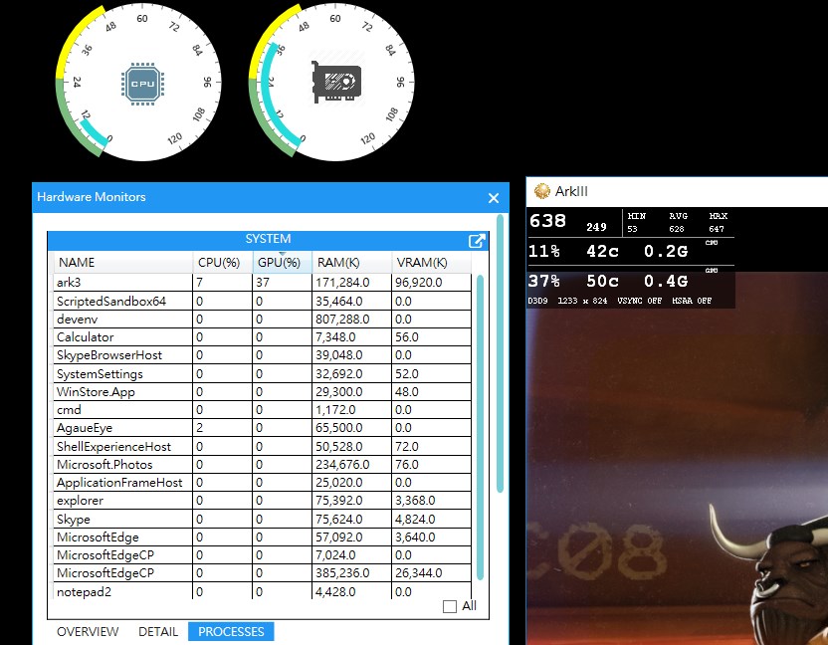Switch to the OVERVIEW tab
Image resolution: width=828 pixels, height=645 pixels.
click(x=88, y=632)
